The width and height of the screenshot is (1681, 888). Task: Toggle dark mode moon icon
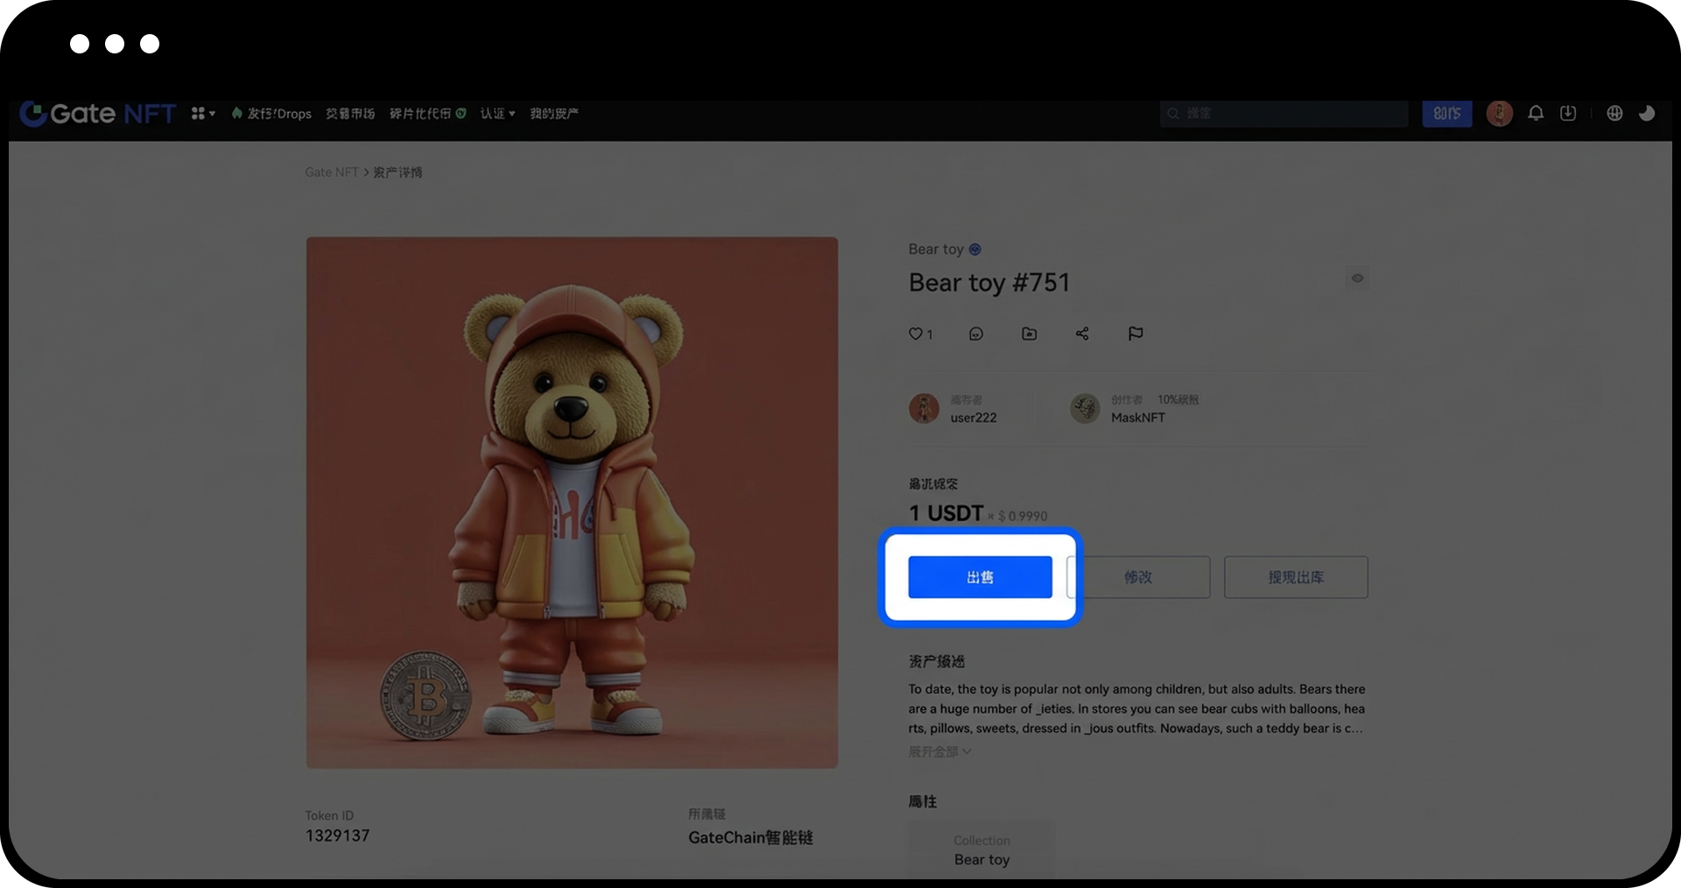pos(1647,113)
